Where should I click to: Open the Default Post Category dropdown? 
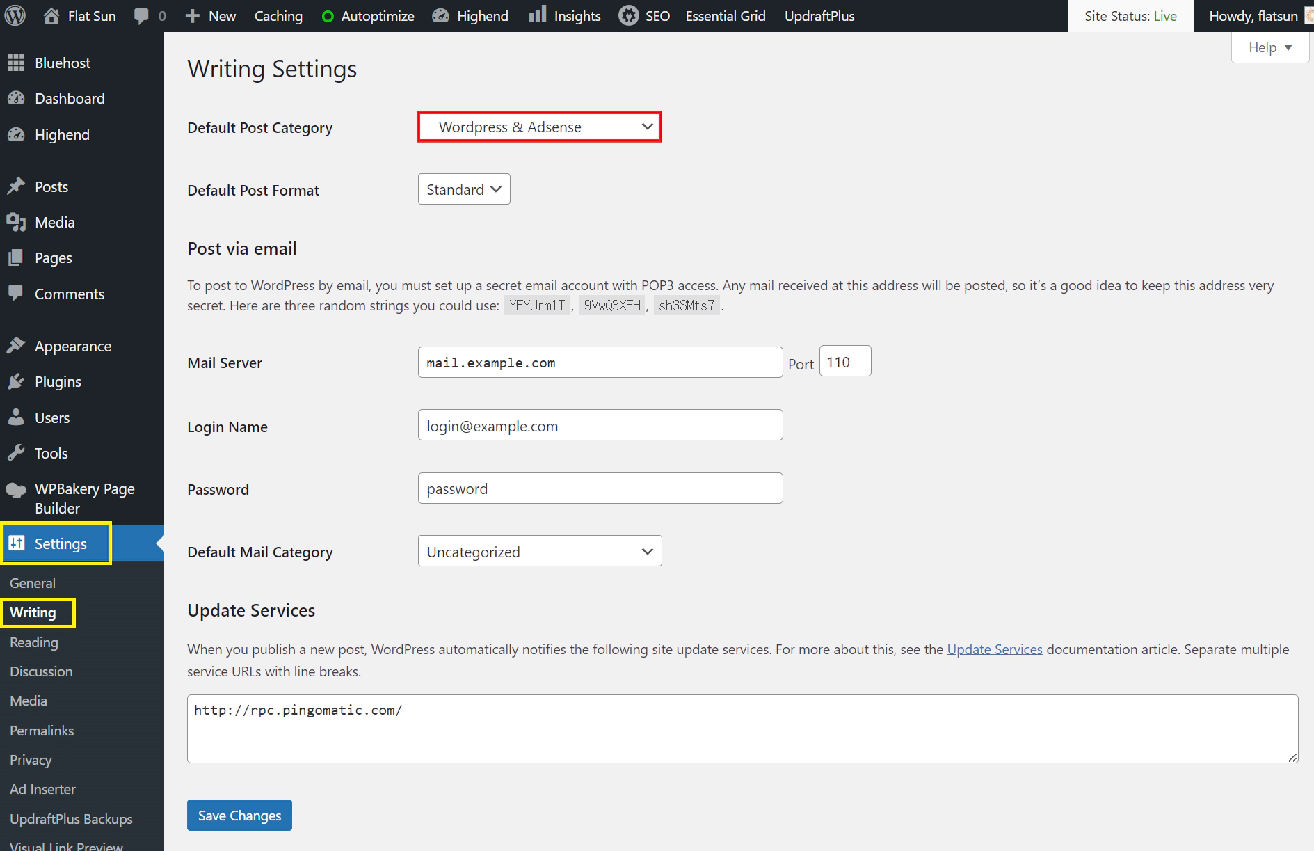(539, 127)
